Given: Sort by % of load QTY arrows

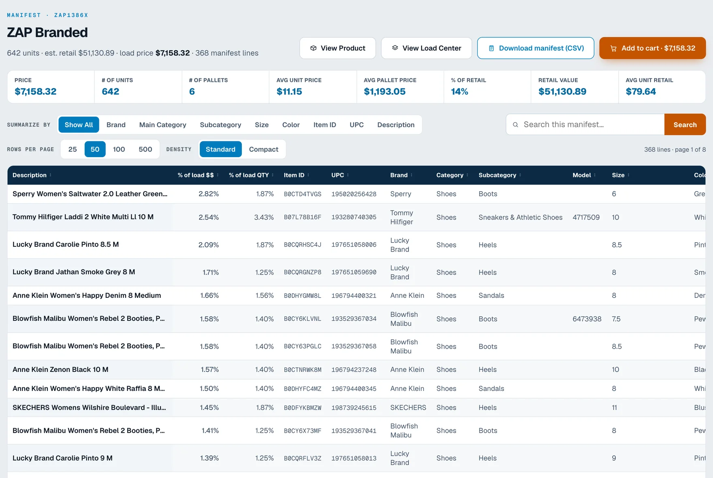Looking at the screenshot, I should [x=273, y=175].
